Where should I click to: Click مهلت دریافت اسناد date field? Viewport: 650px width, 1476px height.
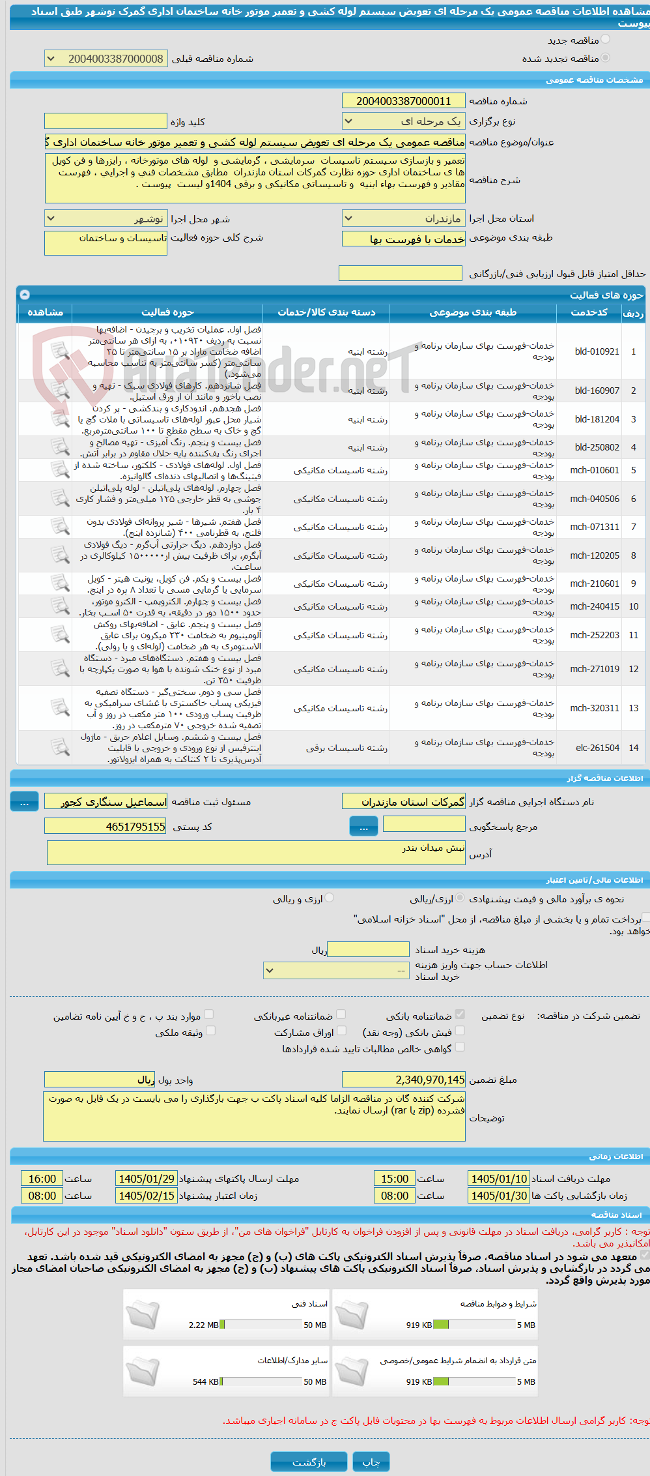point(499,1179)
